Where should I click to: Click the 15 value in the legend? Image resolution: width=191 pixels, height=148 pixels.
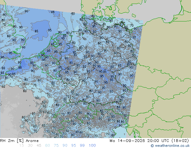(x=21, y=146)
